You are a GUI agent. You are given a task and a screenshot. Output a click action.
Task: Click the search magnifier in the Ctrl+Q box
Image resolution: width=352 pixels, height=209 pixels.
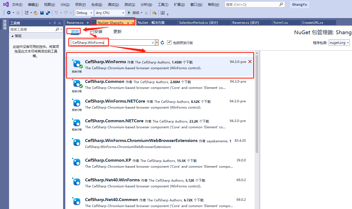pos(281,4)
